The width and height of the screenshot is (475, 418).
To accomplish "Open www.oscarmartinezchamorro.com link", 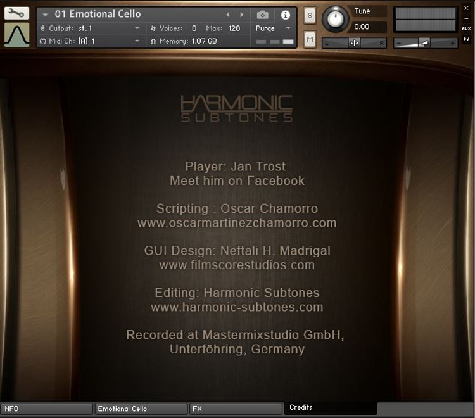I will 237,223.
